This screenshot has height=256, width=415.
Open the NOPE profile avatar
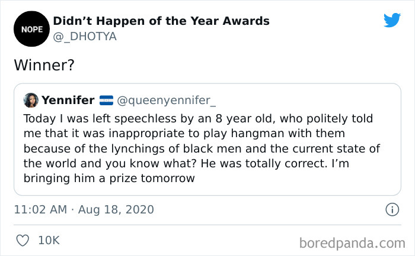point(28,28)
